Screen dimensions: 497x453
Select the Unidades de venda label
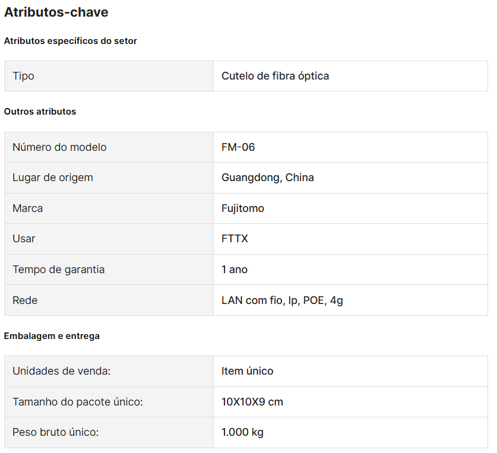pos(62,371)
